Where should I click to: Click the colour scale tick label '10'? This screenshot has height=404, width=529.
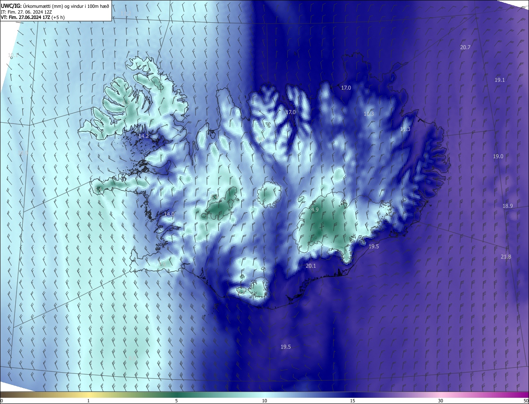click(264, 401)
